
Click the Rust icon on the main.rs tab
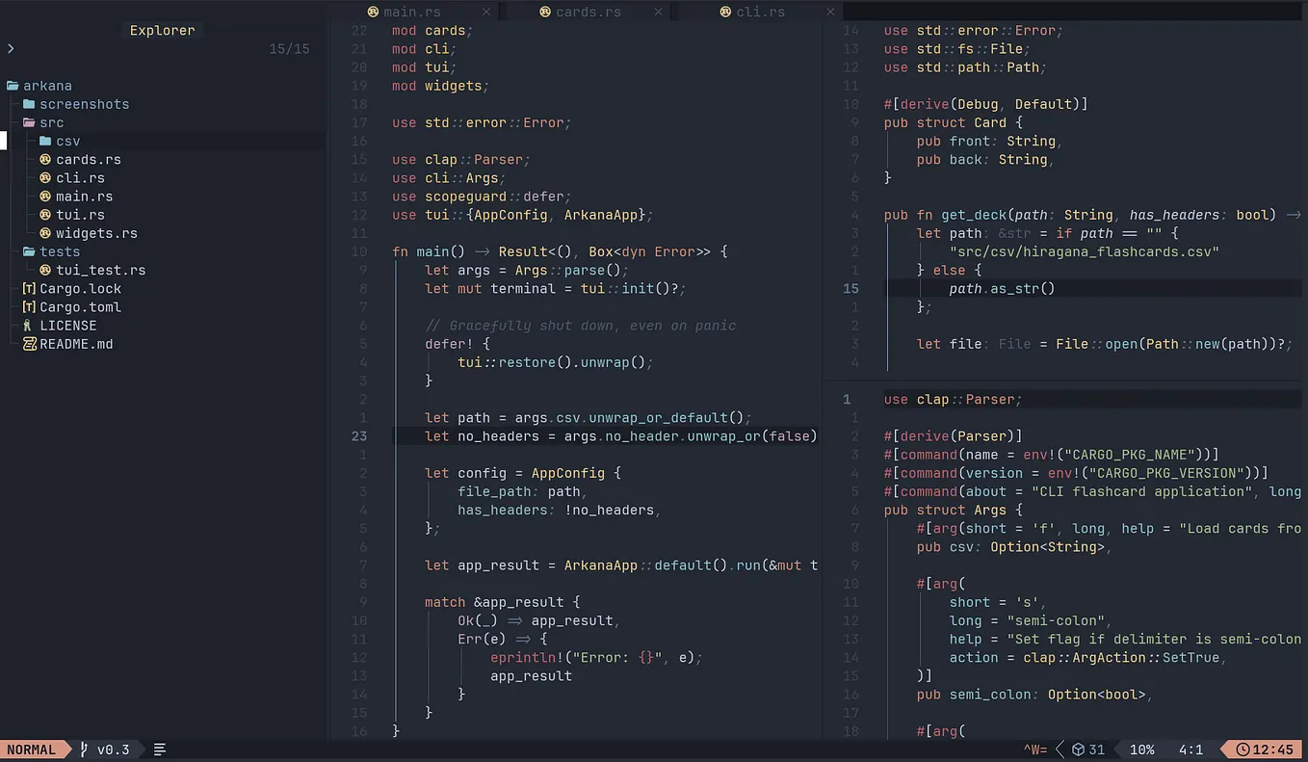[372, 12]
